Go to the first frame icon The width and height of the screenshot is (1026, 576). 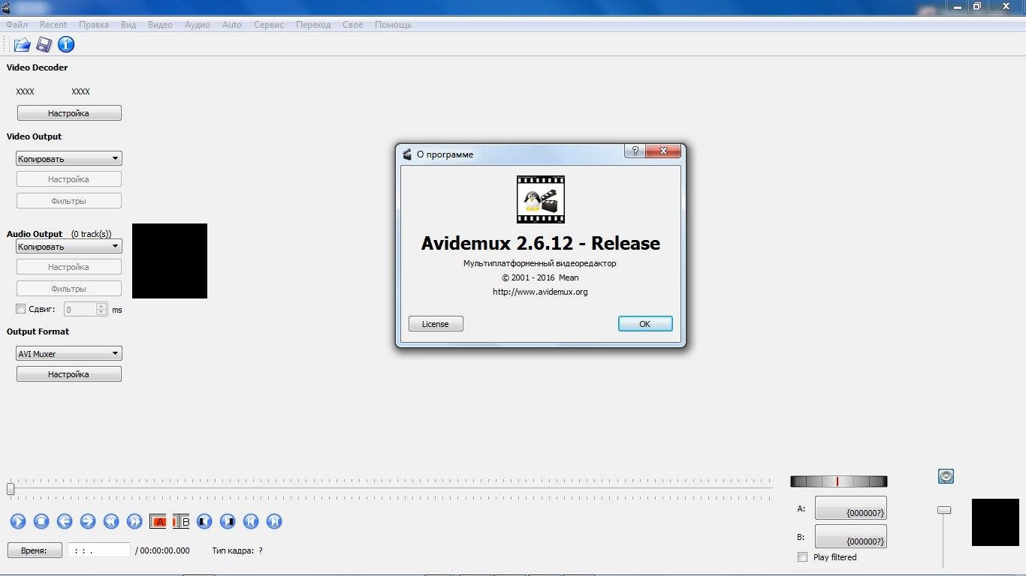click(251, 521)
